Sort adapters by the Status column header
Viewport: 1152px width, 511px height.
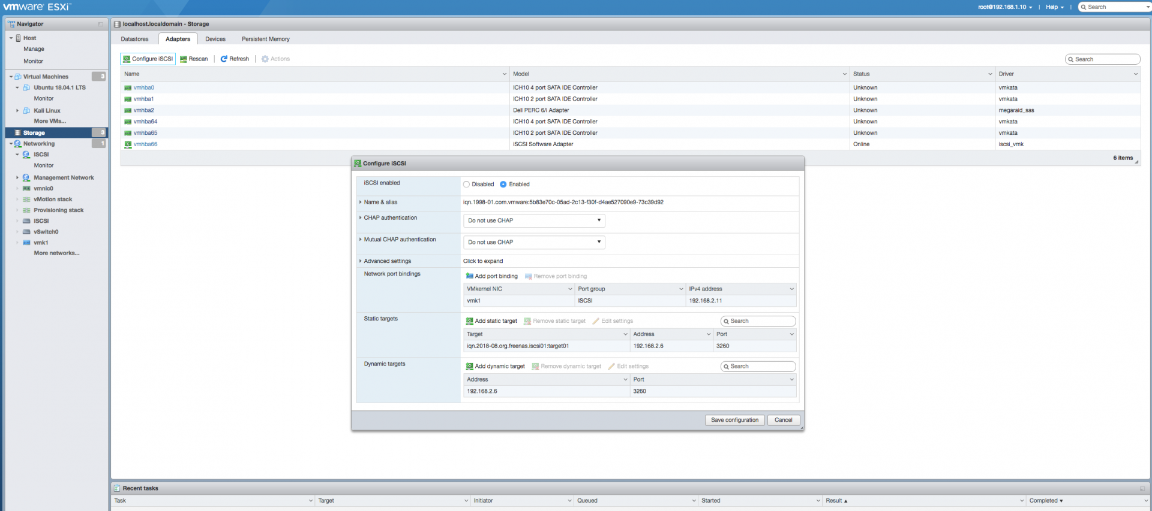click(x=922, y=74)
